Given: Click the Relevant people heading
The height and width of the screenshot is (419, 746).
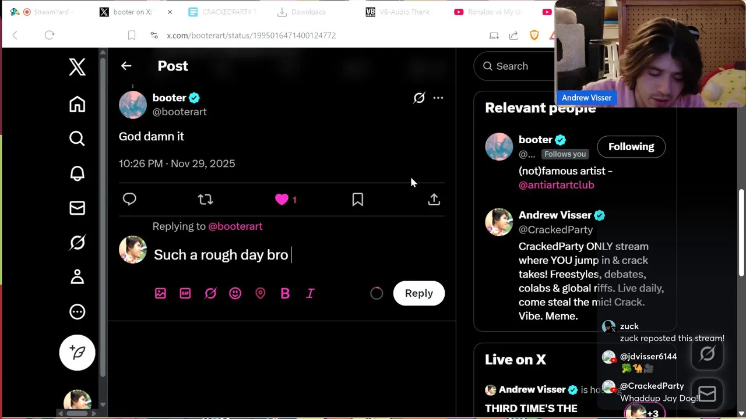Looking at the screenshot, I should tap(540, 108).
